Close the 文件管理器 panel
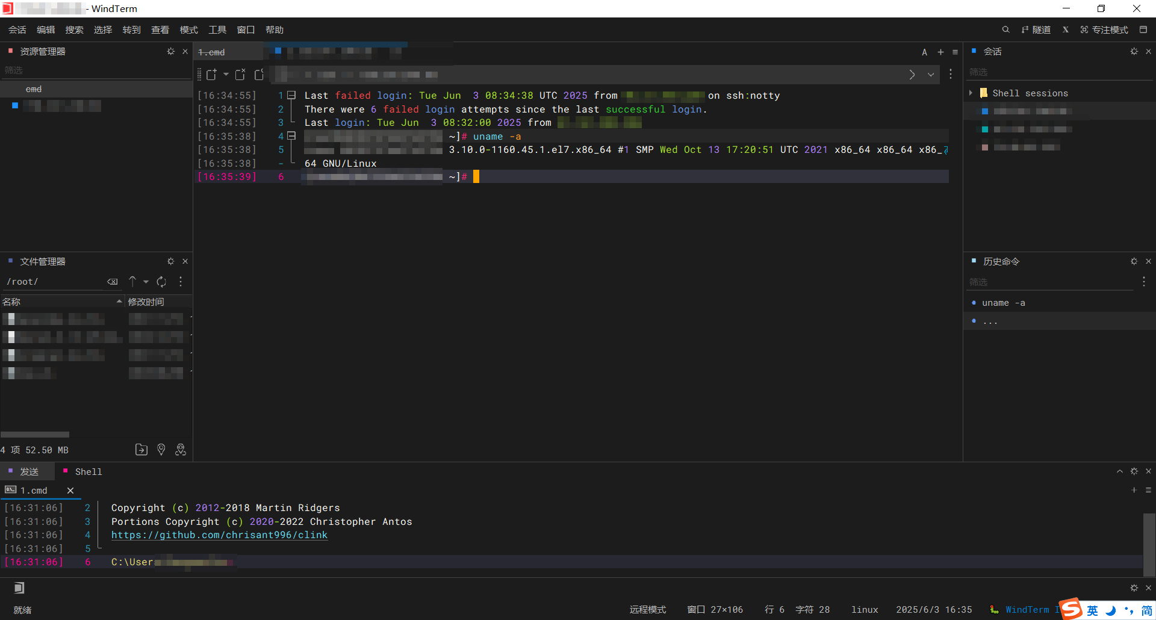1156x620 pixels. 185,261
